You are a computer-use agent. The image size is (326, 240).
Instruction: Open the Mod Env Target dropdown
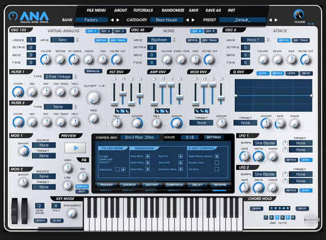coord(201,123)
